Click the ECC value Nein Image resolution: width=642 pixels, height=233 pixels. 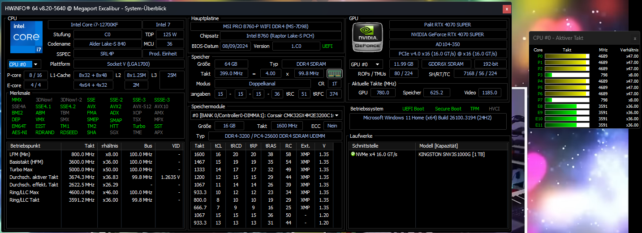tap(332, 126)
